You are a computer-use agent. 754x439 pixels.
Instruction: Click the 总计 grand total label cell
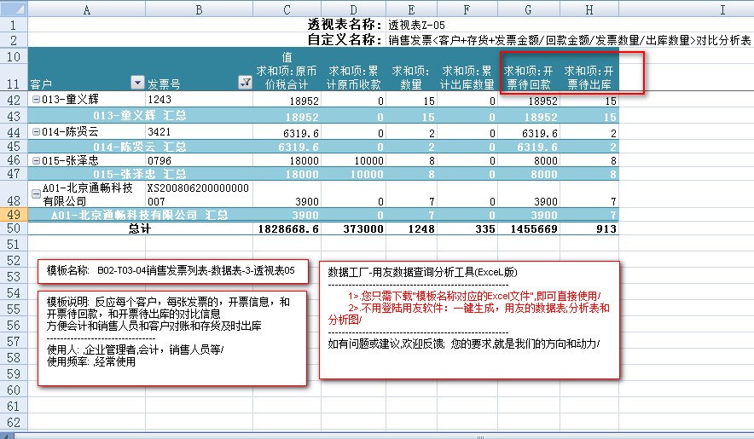coord(139,228)
